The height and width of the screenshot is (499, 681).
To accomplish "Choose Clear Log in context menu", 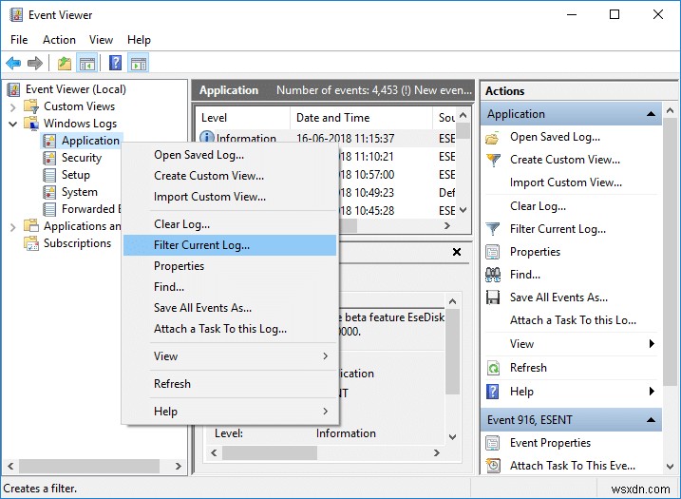I will pyautogui.click(x=230, y=224).
